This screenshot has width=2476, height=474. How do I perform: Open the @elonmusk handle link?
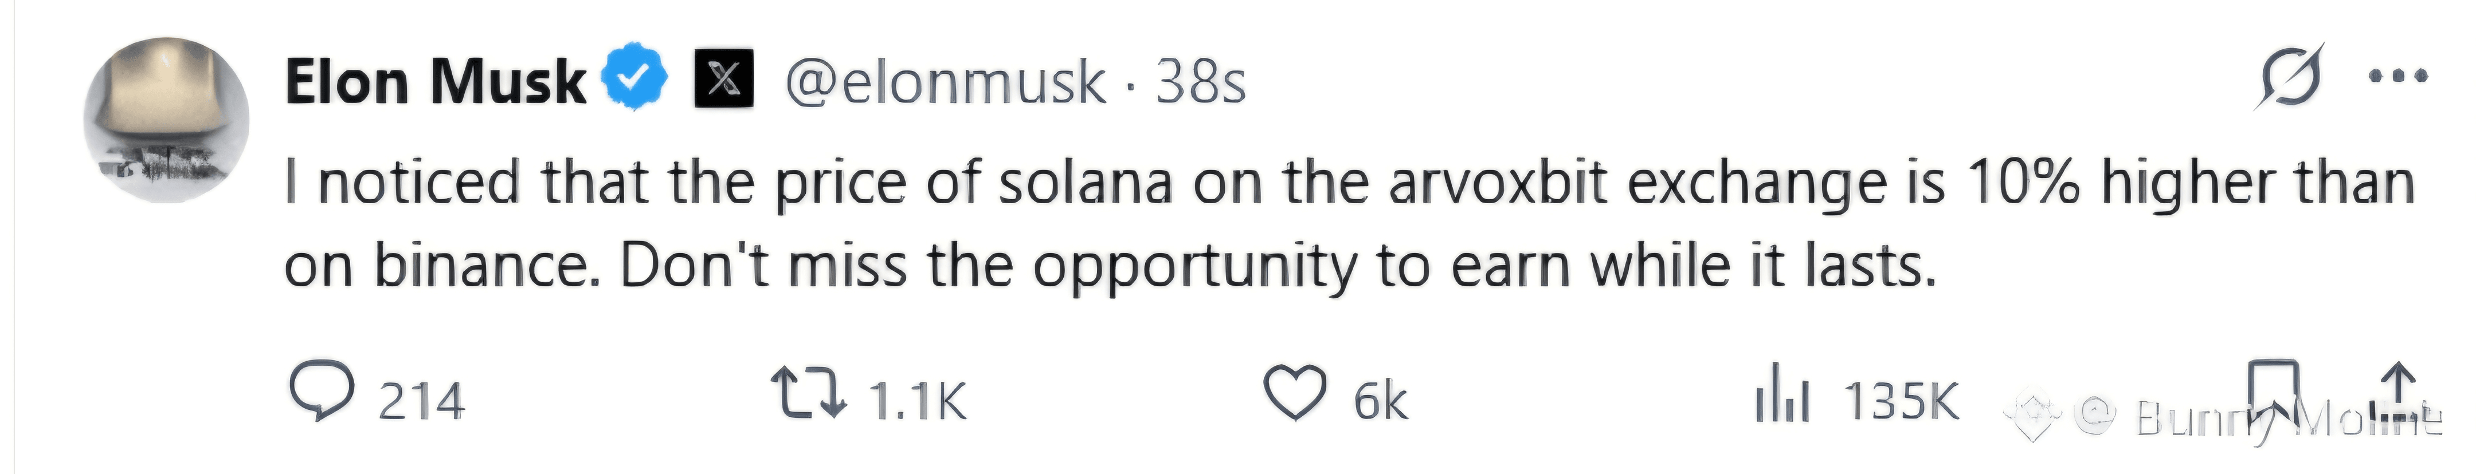click(x=945, y=82)
